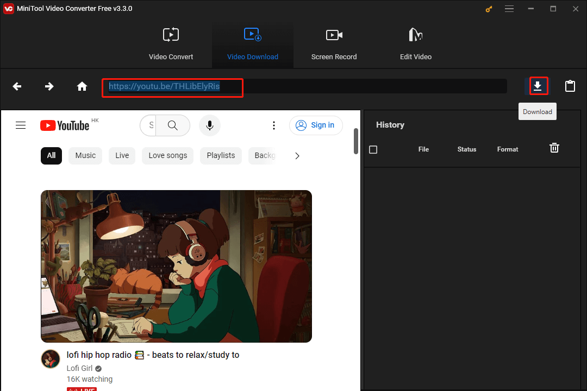This screenshot has height=391, width=587.
Task: Choose the Playlists chip
Action: click(221, 156)
